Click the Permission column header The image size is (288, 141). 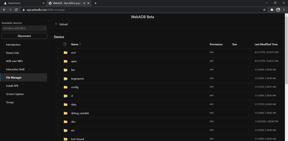pyautogui.click(x=216, y=44)
